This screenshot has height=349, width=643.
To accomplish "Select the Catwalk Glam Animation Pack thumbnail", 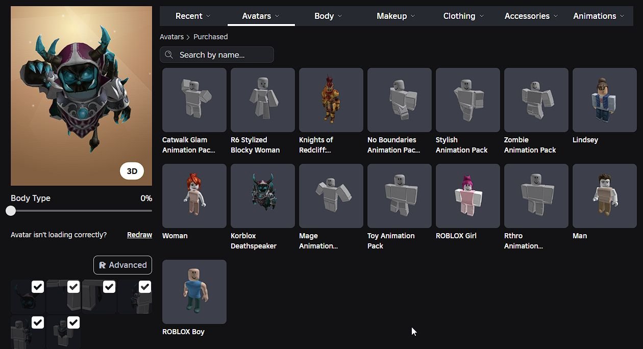I will click(x=194, y=100).
